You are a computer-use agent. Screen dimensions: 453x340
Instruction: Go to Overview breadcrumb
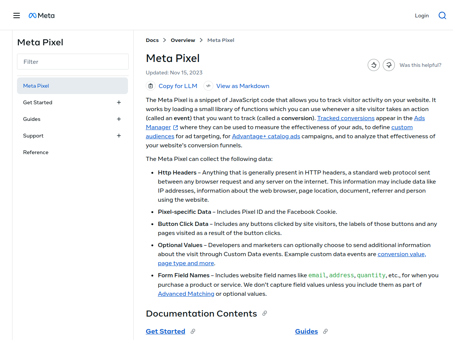coord(183,40)
